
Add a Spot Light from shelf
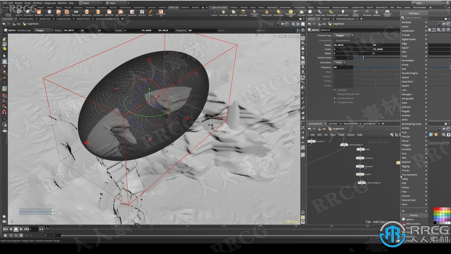[x=233, y=13]
